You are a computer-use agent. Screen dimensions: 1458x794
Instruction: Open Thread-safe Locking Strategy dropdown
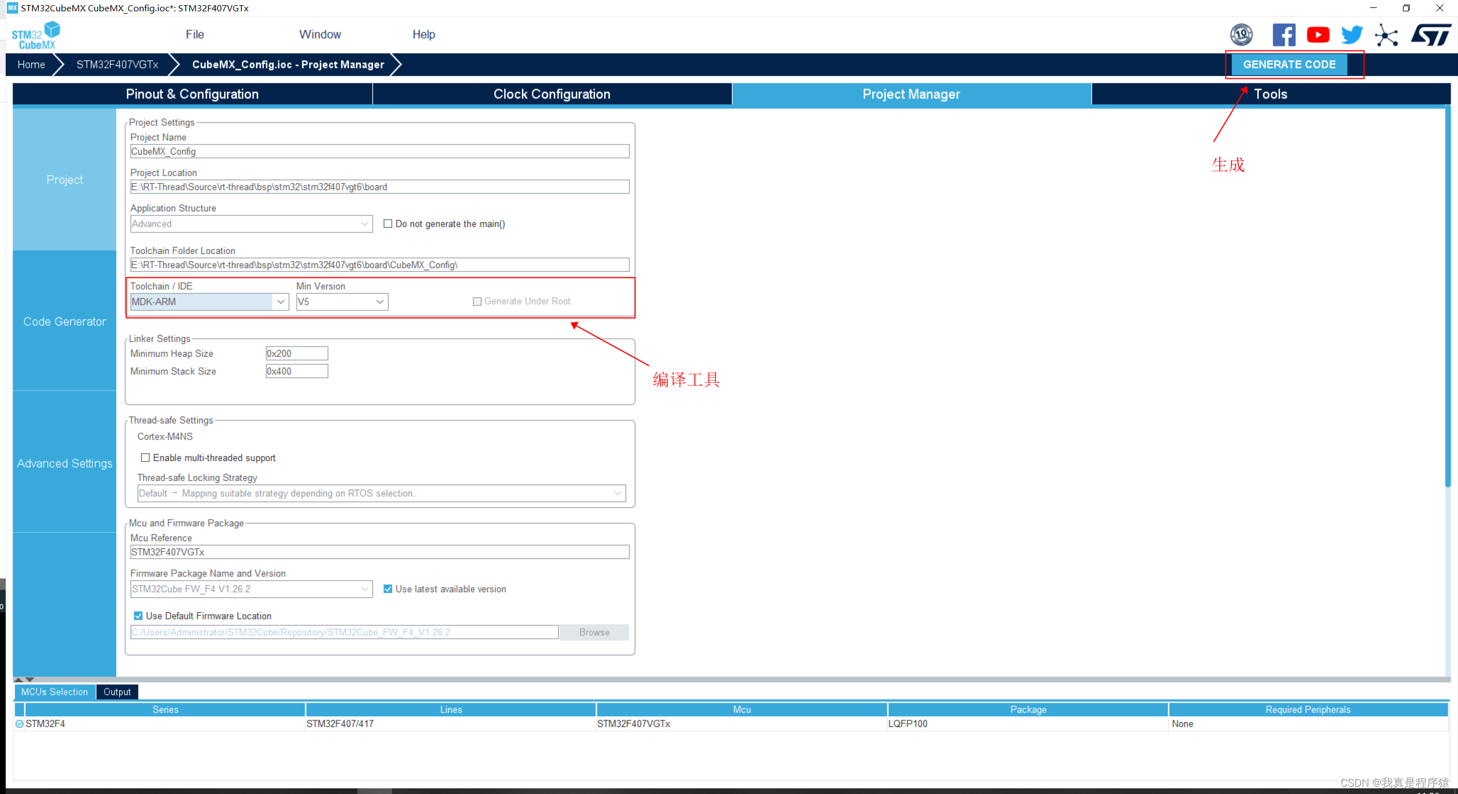click(381, 493)
